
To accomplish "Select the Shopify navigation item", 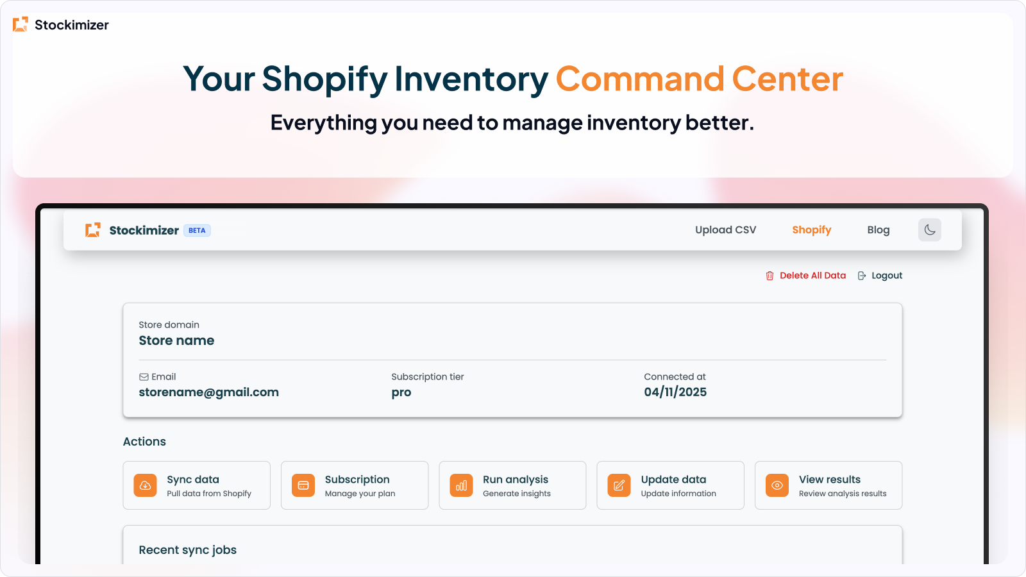I will pyautogui.click(x=811, y=230).
